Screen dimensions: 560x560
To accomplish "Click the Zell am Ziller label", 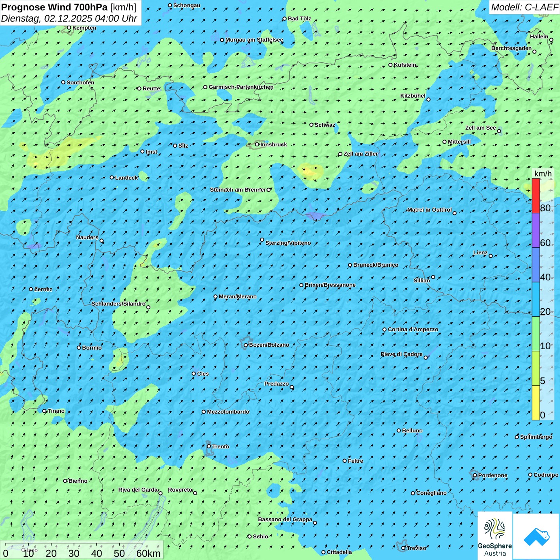I will point(361,154).
